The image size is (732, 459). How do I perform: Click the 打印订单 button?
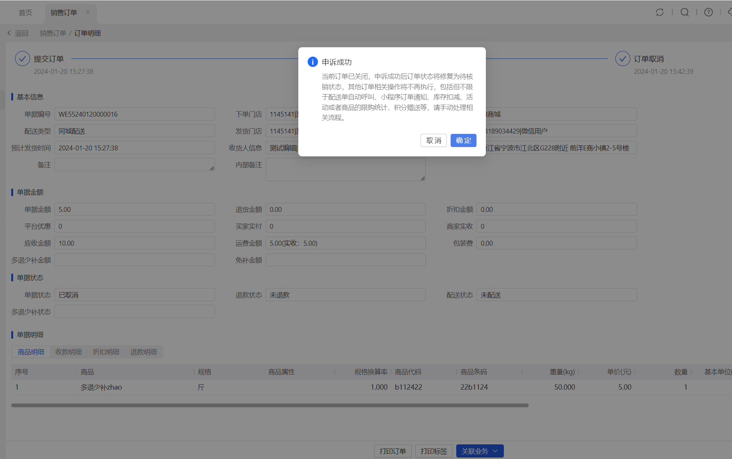393,451
